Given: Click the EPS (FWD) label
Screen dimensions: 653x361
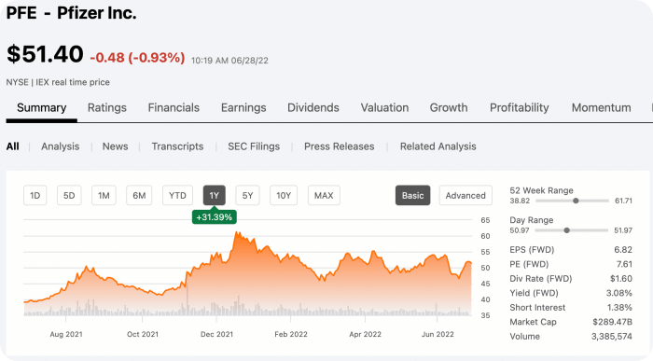Looking at the screenshot, I should point(532,250).
